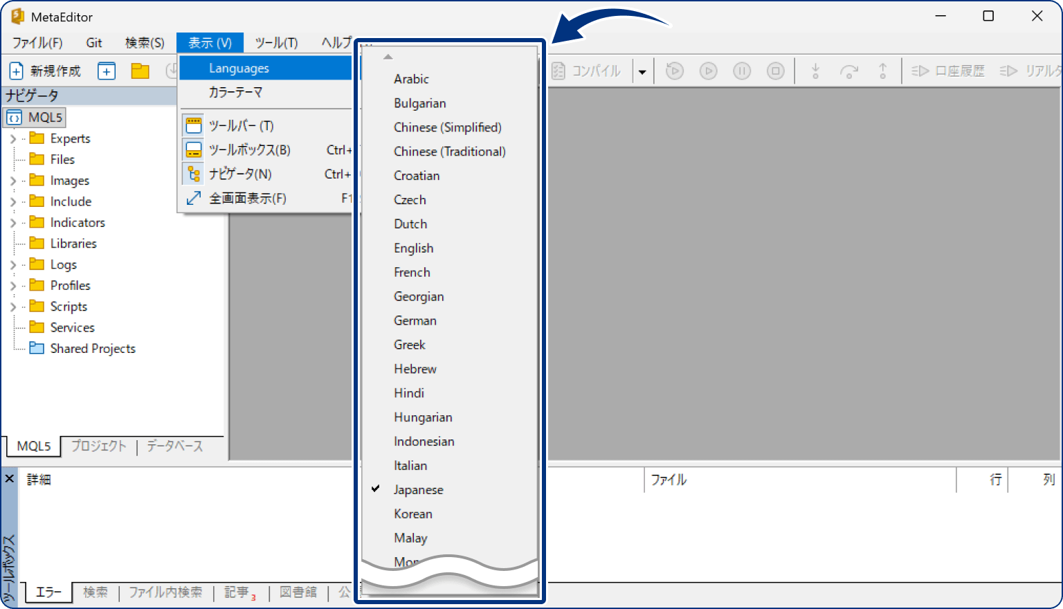Click the コンパイル compile button
Image resolution: width=1063 pixels, height=609 pixels.
point(588,71)
